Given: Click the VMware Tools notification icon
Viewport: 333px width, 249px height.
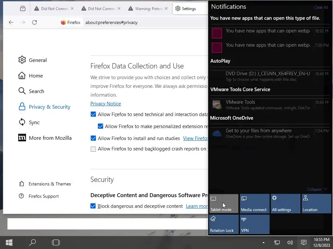Looking at the screenshot, I should click(x=217, y=105).
